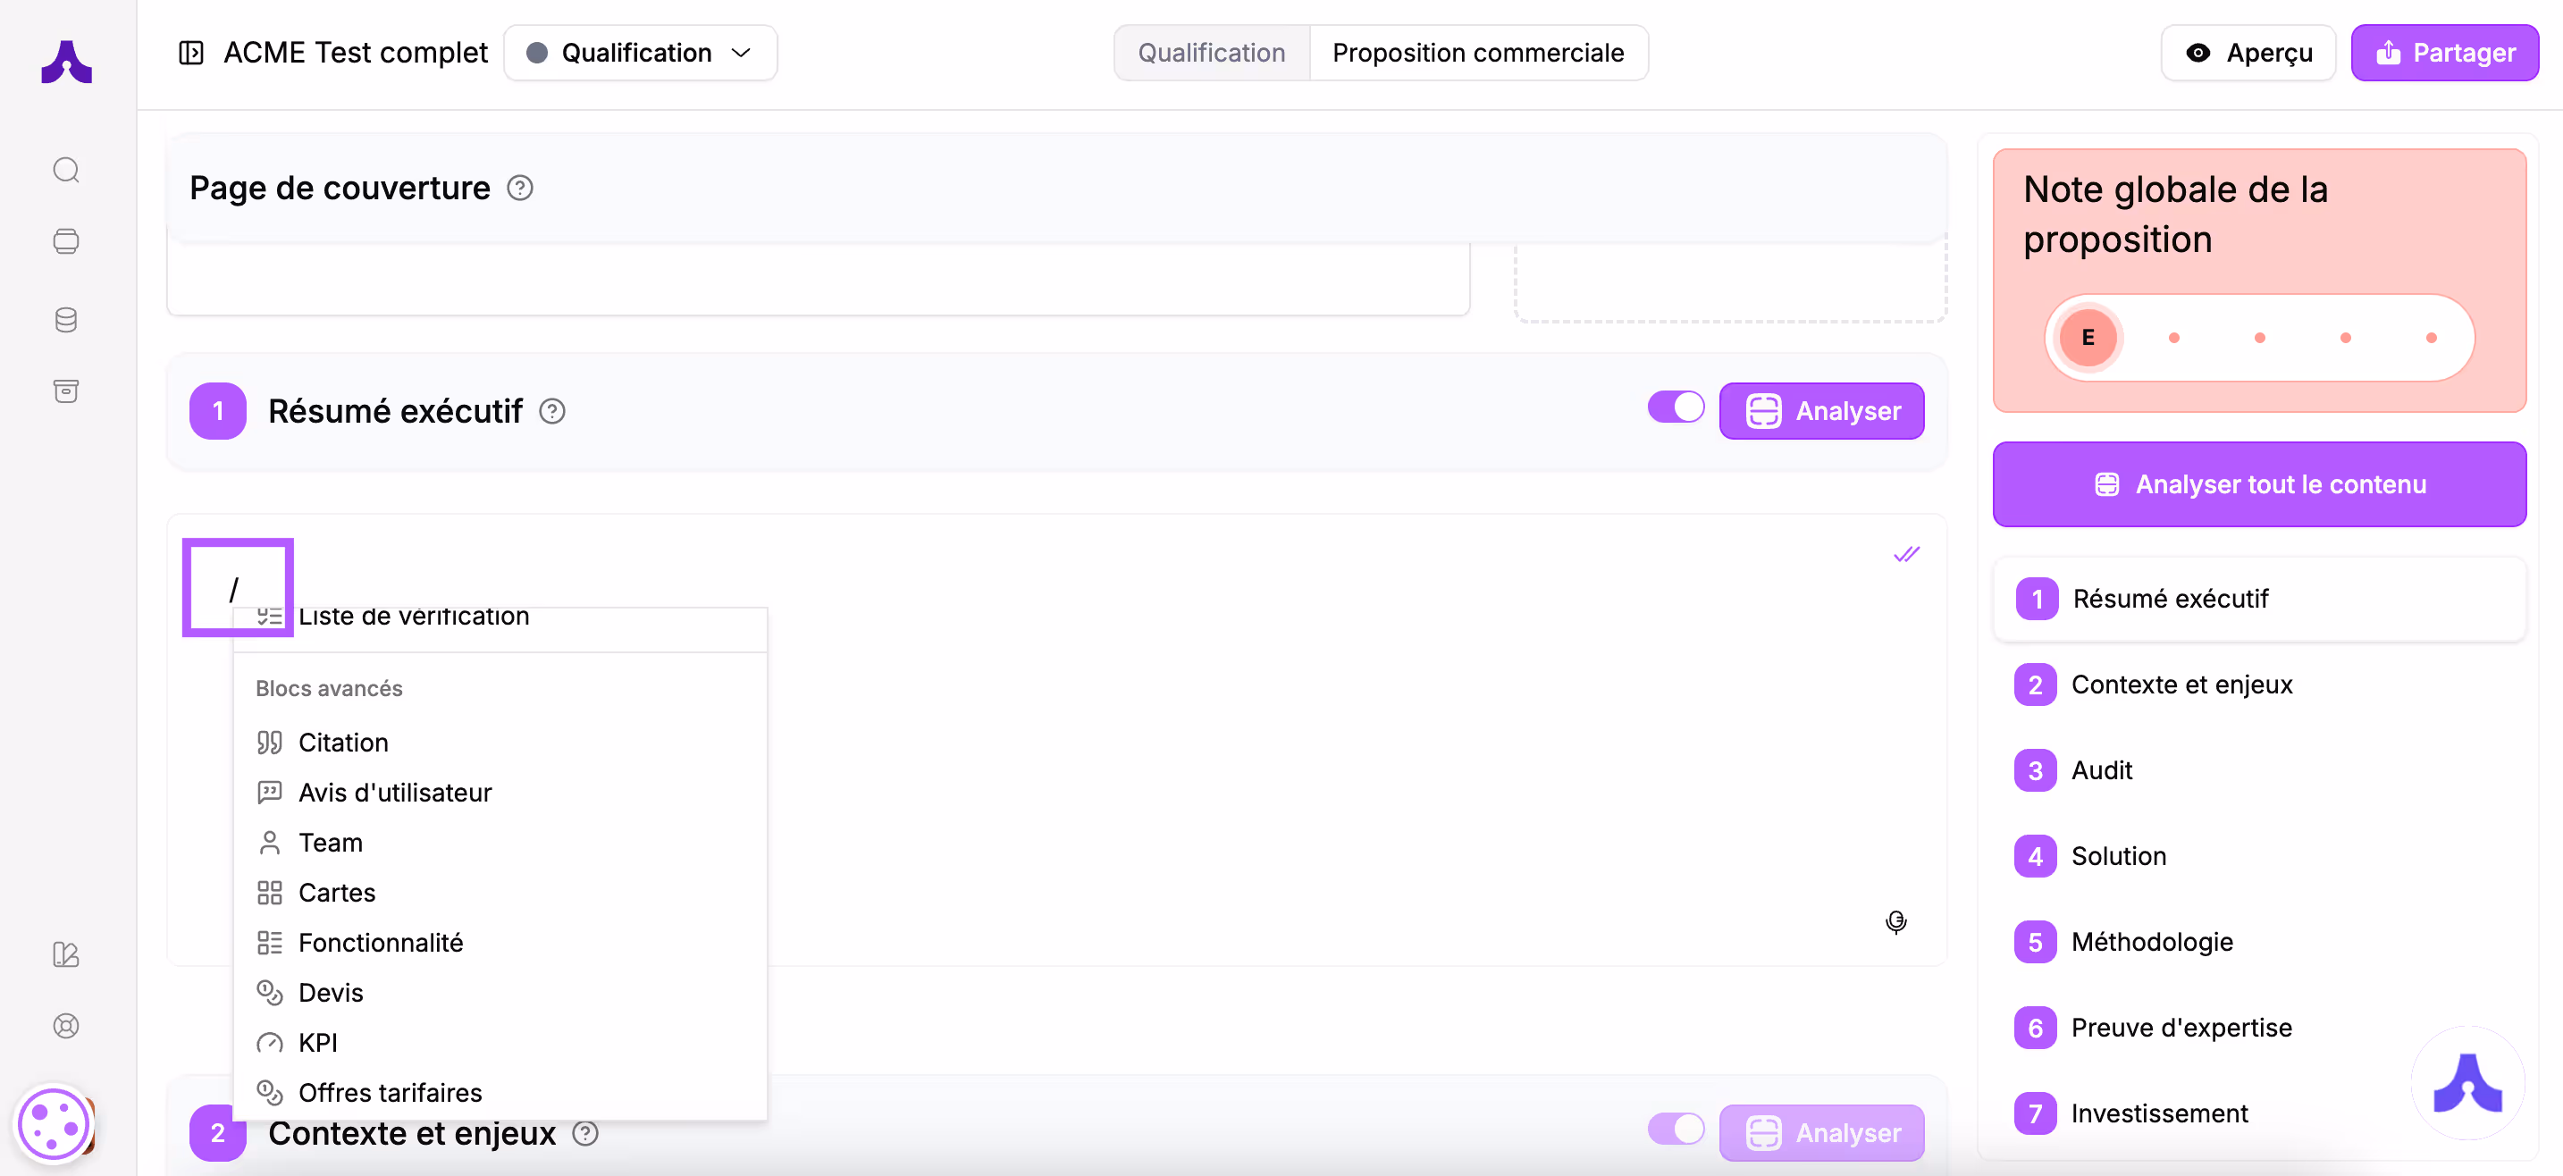Open the archive box sidebar icon
This screenshot has height=1176, width=2563.
click(65, 391)
